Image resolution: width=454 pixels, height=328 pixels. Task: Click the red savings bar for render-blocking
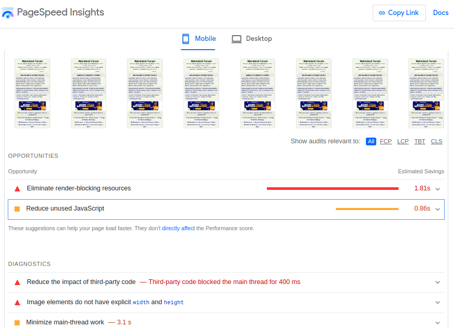click(x=332, y=189)
